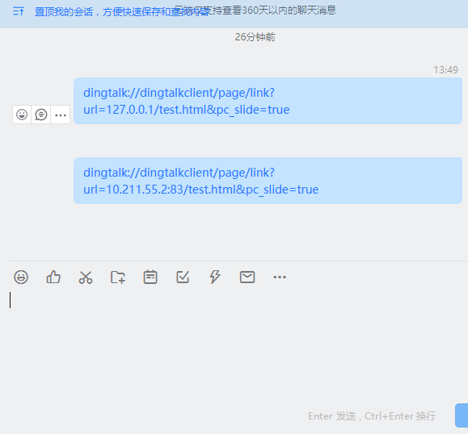The width and height of the screenshot is (468, 434).
Task: Click the 26分钟前 time label
Action: [255, 37]
